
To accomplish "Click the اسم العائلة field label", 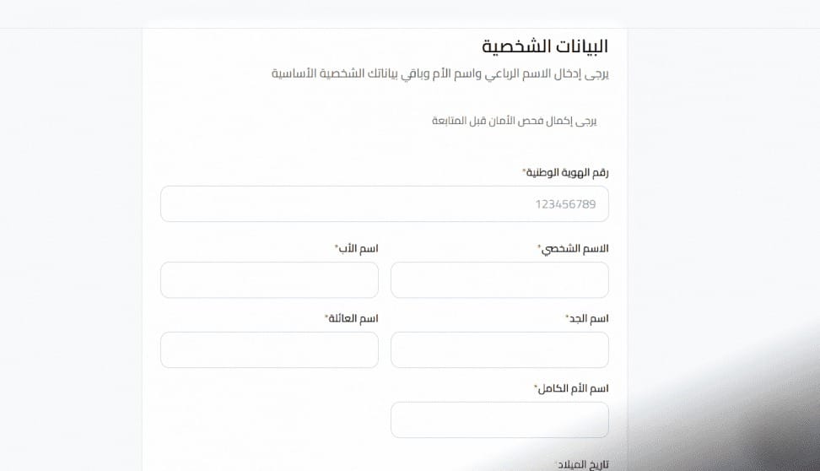I will tap(354, 318).
